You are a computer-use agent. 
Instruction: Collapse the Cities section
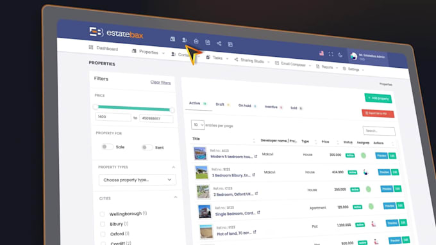click(176, 197)
